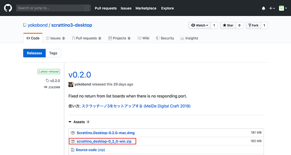The height and width of the screenshot is (155, 291).
Task: Switch to the repository Issues tab
Action: [x=56, y=38]
